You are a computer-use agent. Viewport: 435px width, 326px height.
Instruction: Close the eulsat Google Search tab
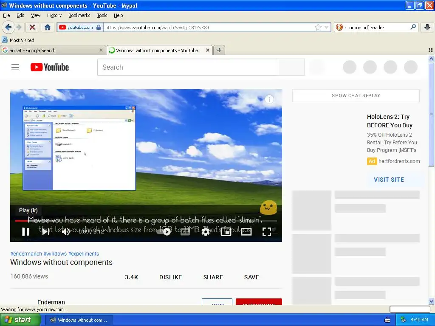click(x=101, y=50)
